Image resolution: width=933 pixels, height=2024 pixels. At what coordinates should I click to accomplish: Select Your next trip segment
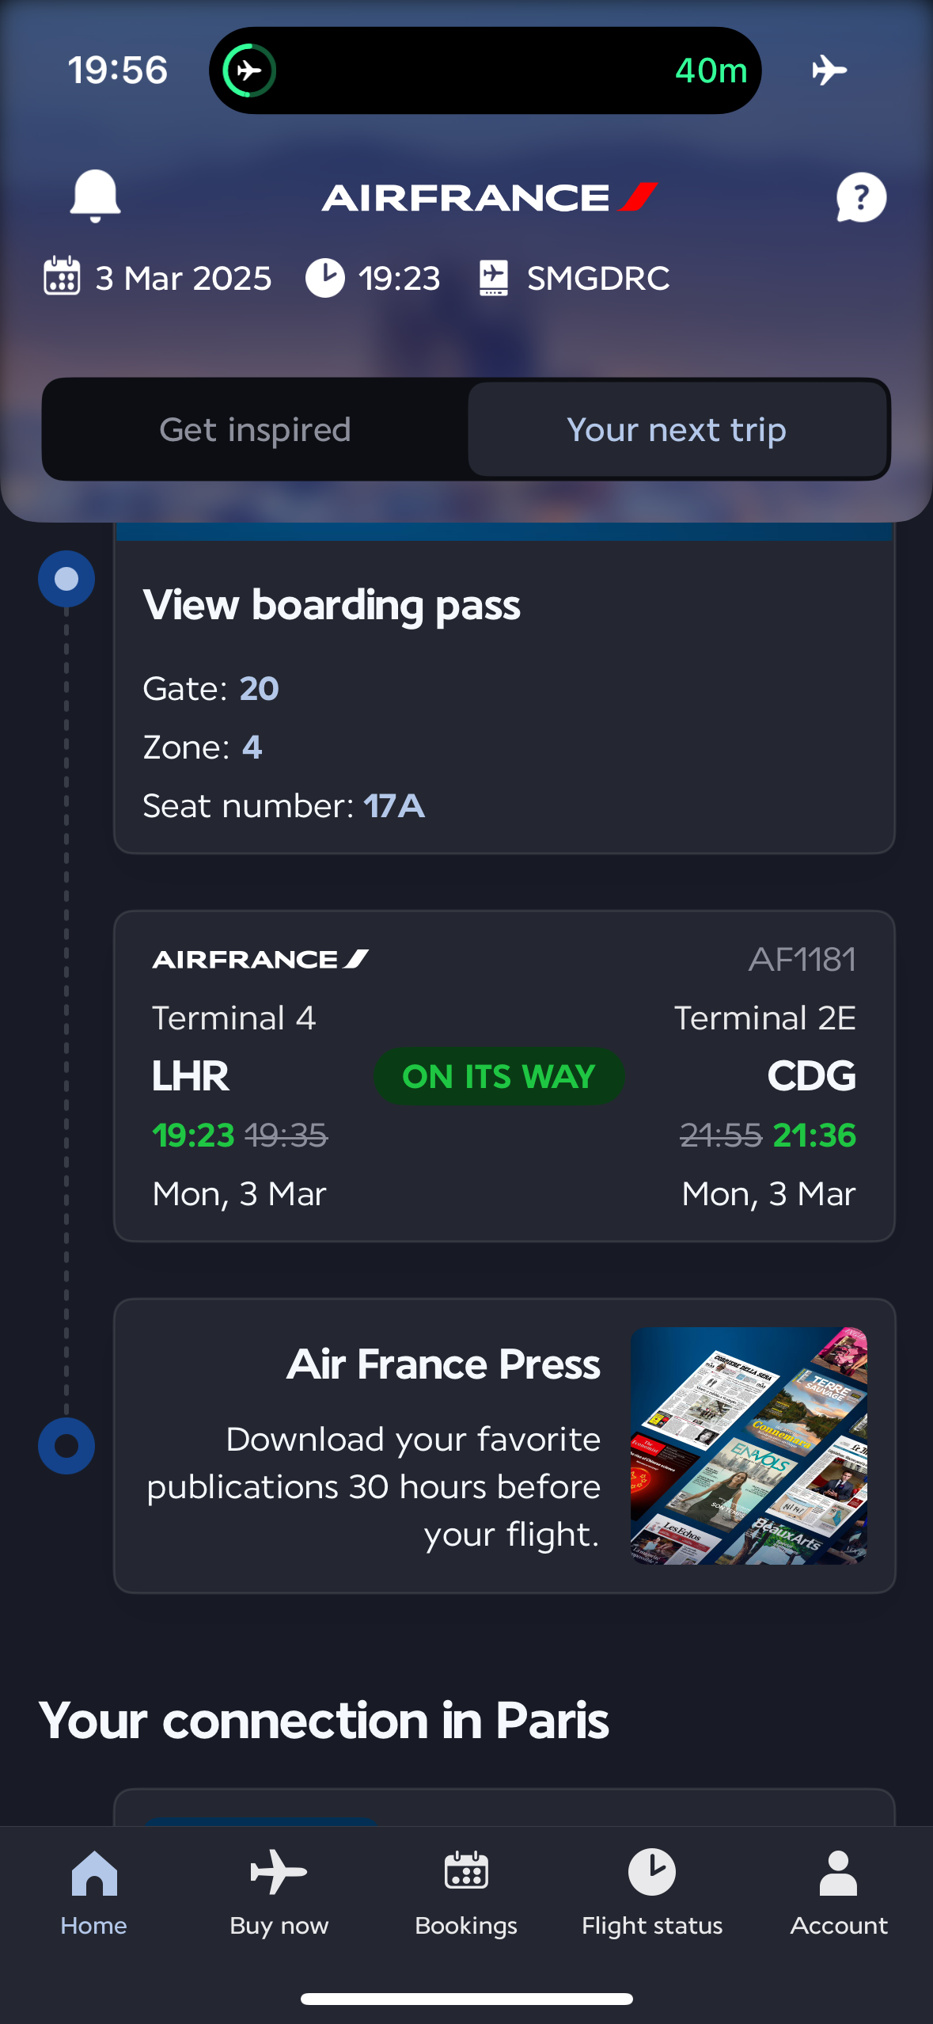677,429
